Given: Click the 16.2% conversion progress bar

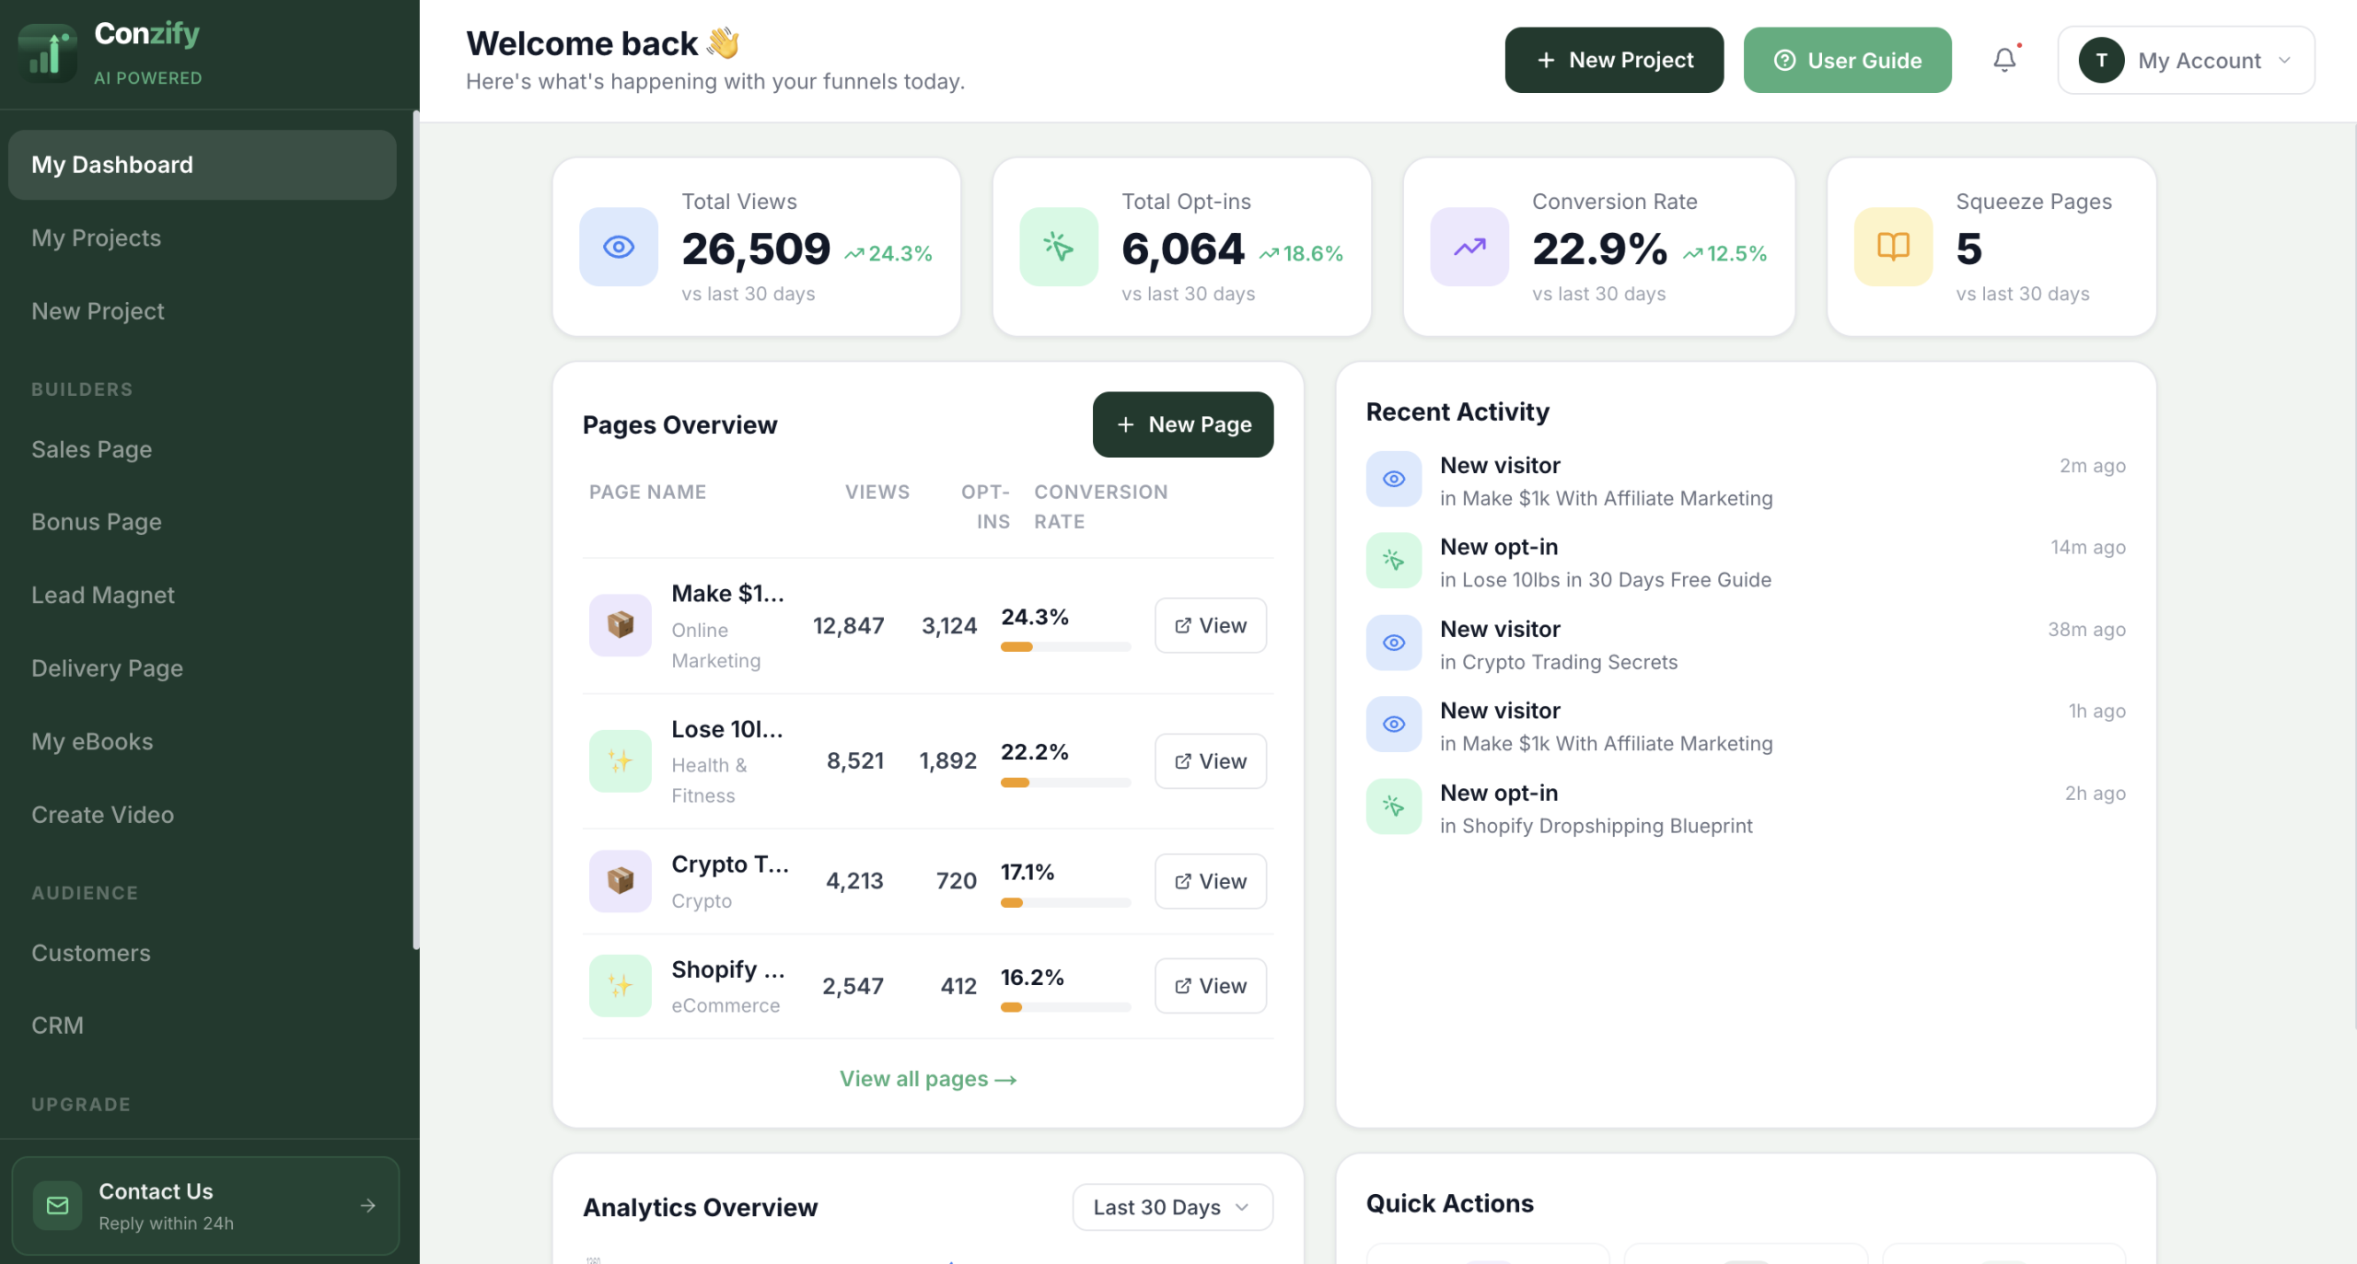Looking at the screenshot, I should pyautogui.click(x=1065, y=1007).
